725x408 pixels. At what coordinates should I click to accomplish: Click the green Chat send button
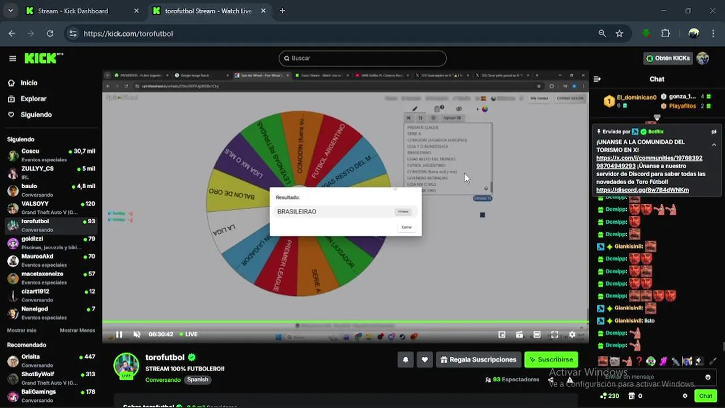click(x=705, y=396)
